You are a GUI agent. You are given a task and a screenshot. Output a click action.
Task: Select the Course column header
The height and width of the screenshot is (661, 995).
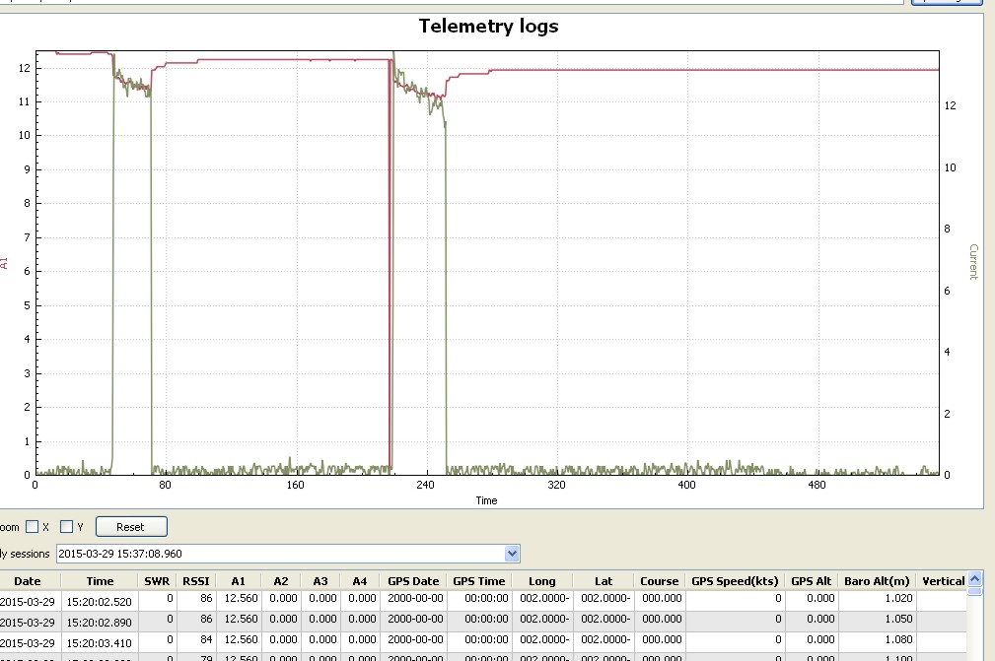pos(659,581)
